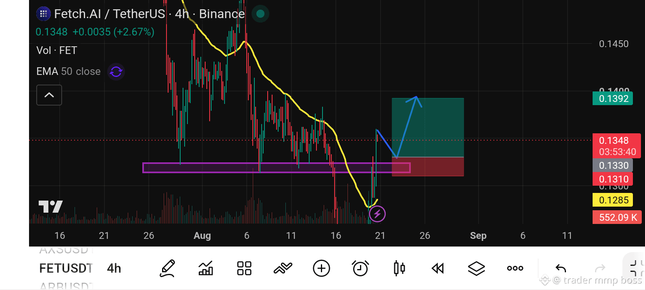
Task: Click the 0.1450 price axis value
Action: 614,44
